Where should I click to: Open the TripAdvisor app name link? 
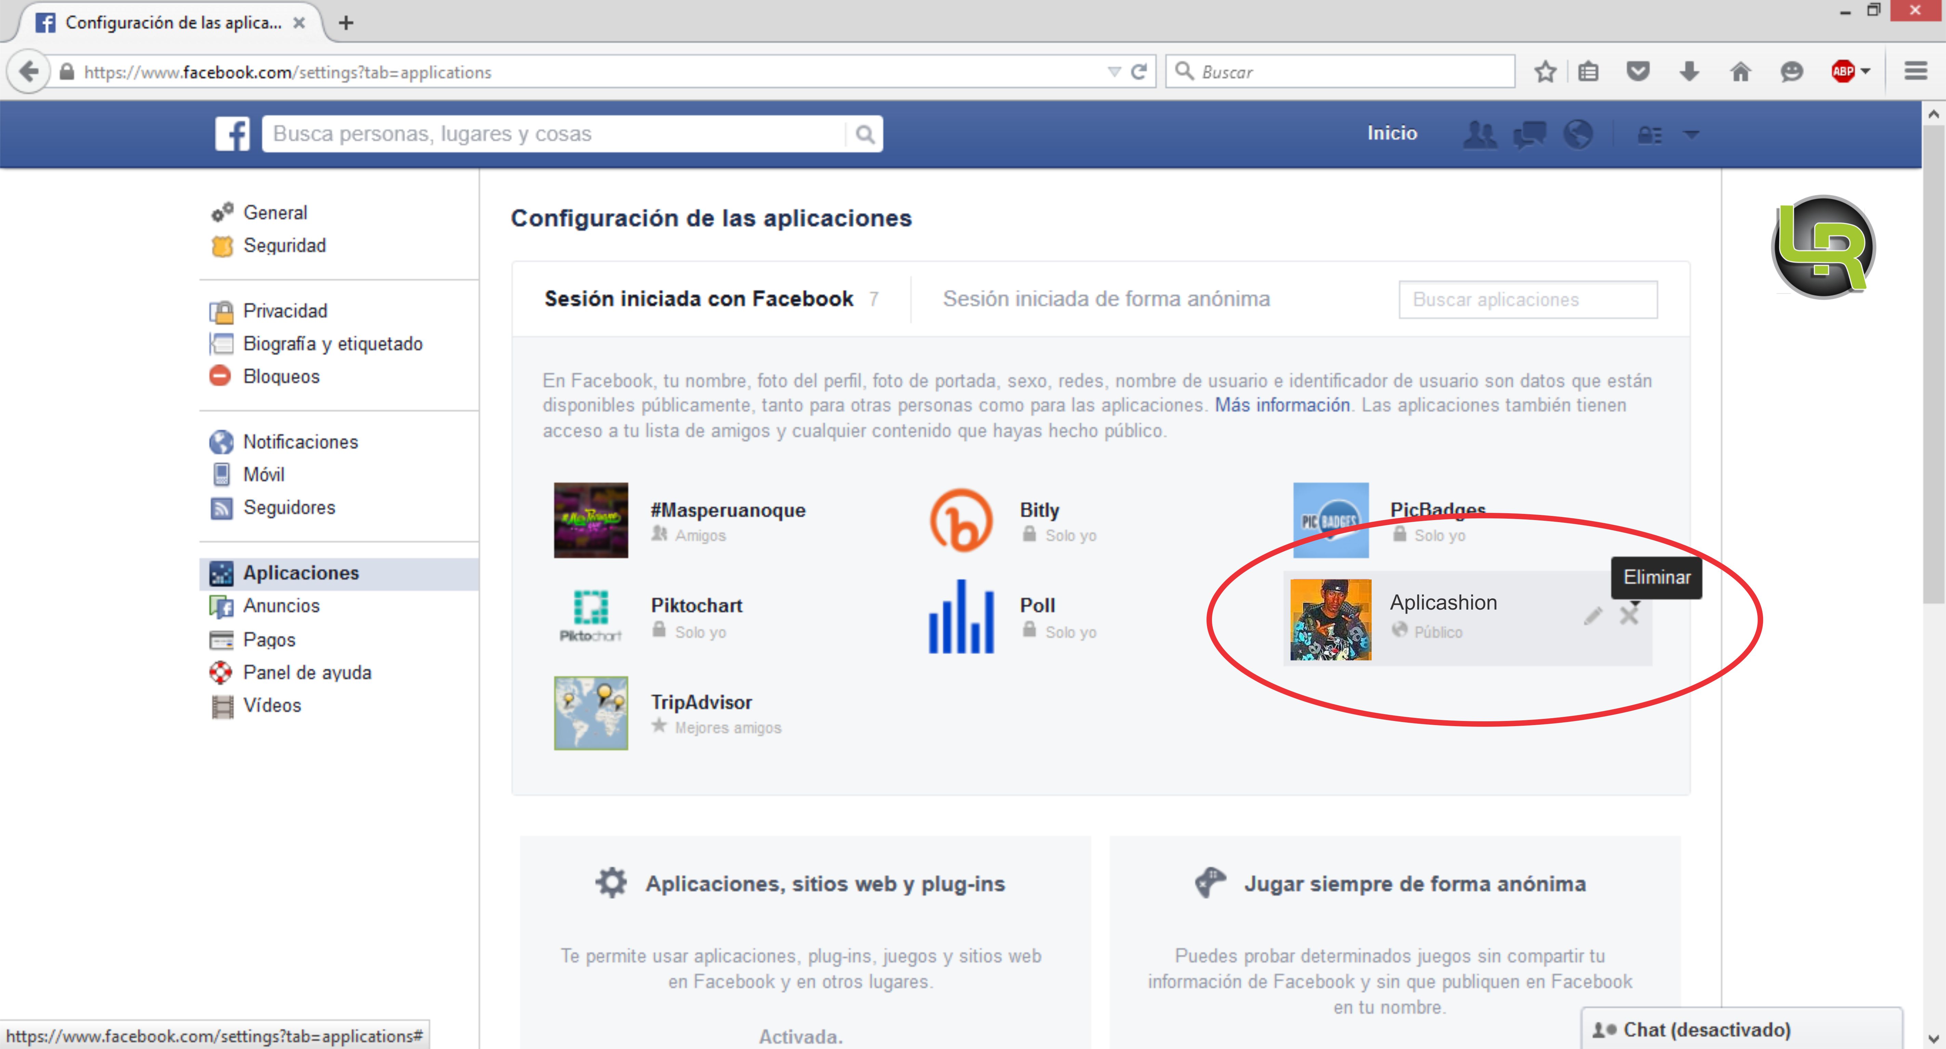pos(701,703)
